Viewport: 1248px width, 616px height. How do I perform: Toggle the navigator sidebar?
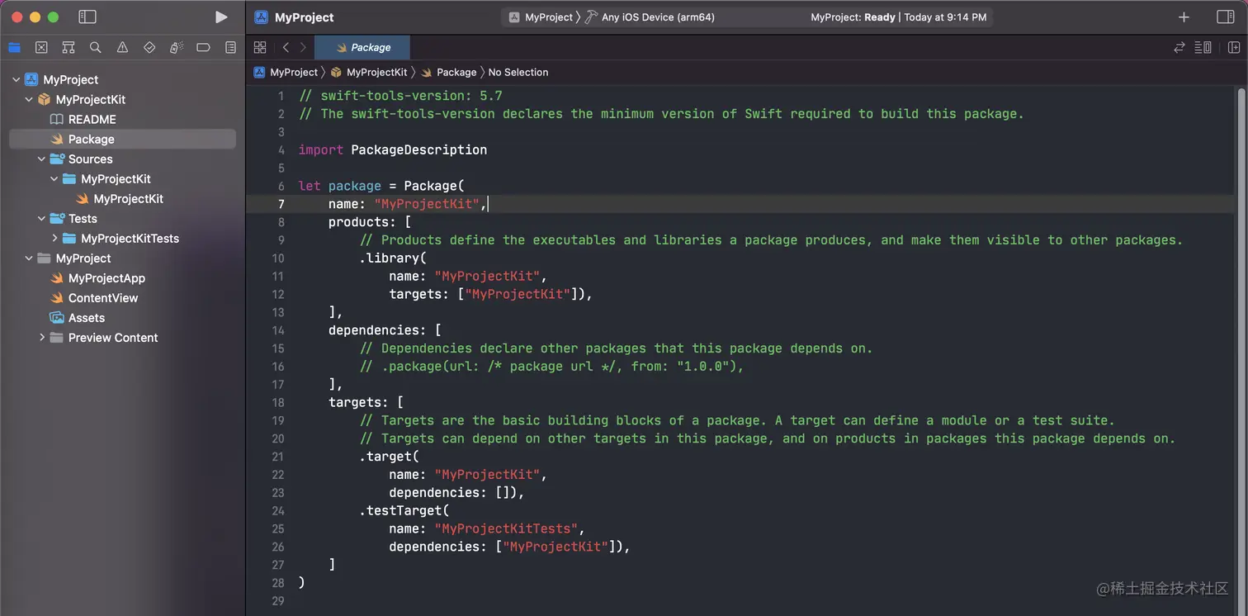point(87,17)
